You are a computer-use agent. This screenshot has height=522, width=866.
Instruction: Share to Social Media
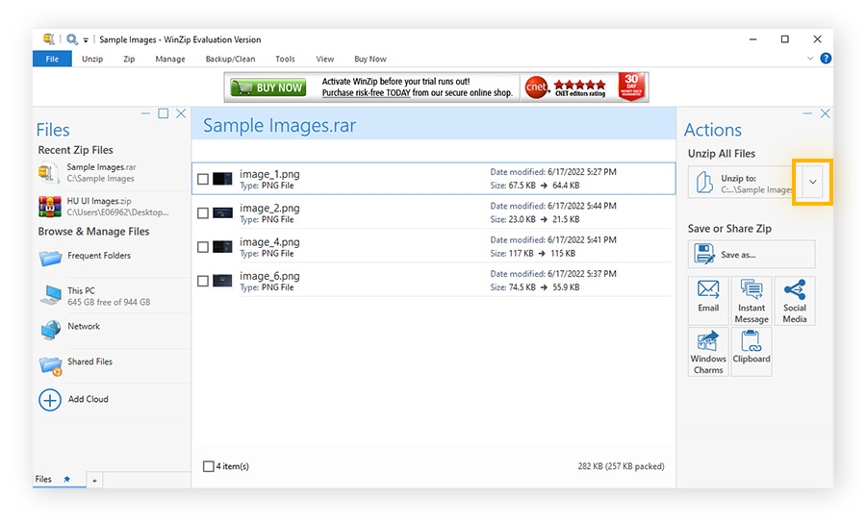[x=794, y=301]
